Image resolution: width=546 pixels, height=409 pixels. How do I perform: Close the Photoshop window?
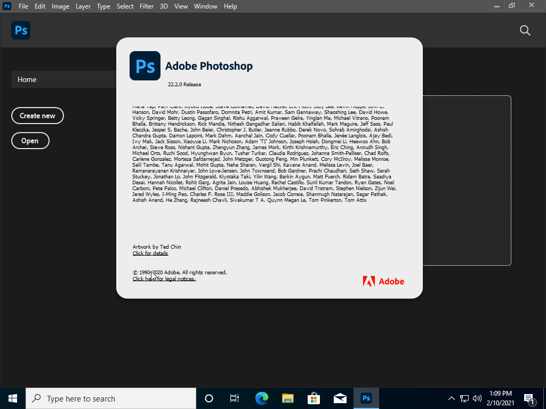pos(532,5)
